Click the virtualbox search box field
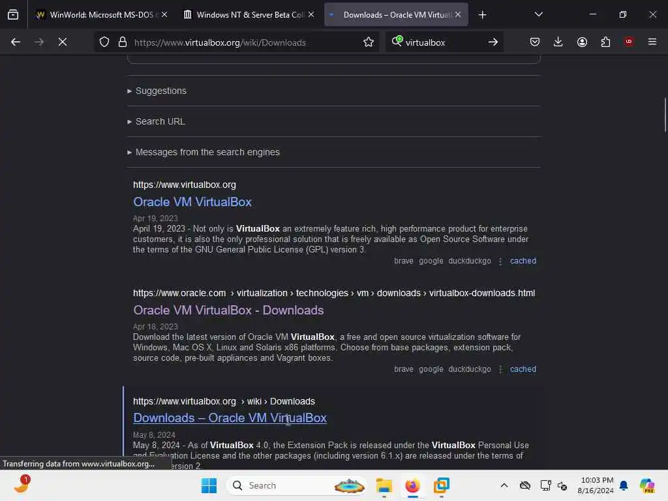The width and height of the screenshot is (668, 501). pos(443,42)
